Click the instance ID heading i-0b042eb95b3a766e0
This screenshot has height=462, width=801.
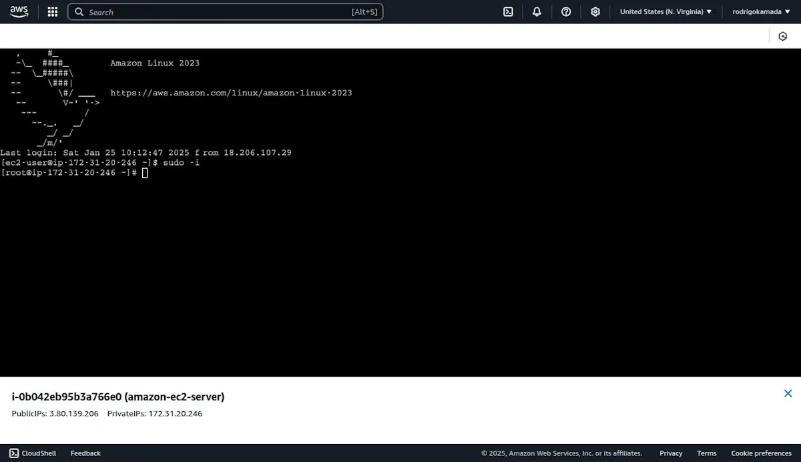(66, 397)
